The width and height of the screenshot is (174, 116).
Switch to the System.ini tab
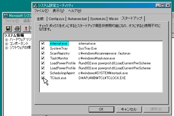98,19
